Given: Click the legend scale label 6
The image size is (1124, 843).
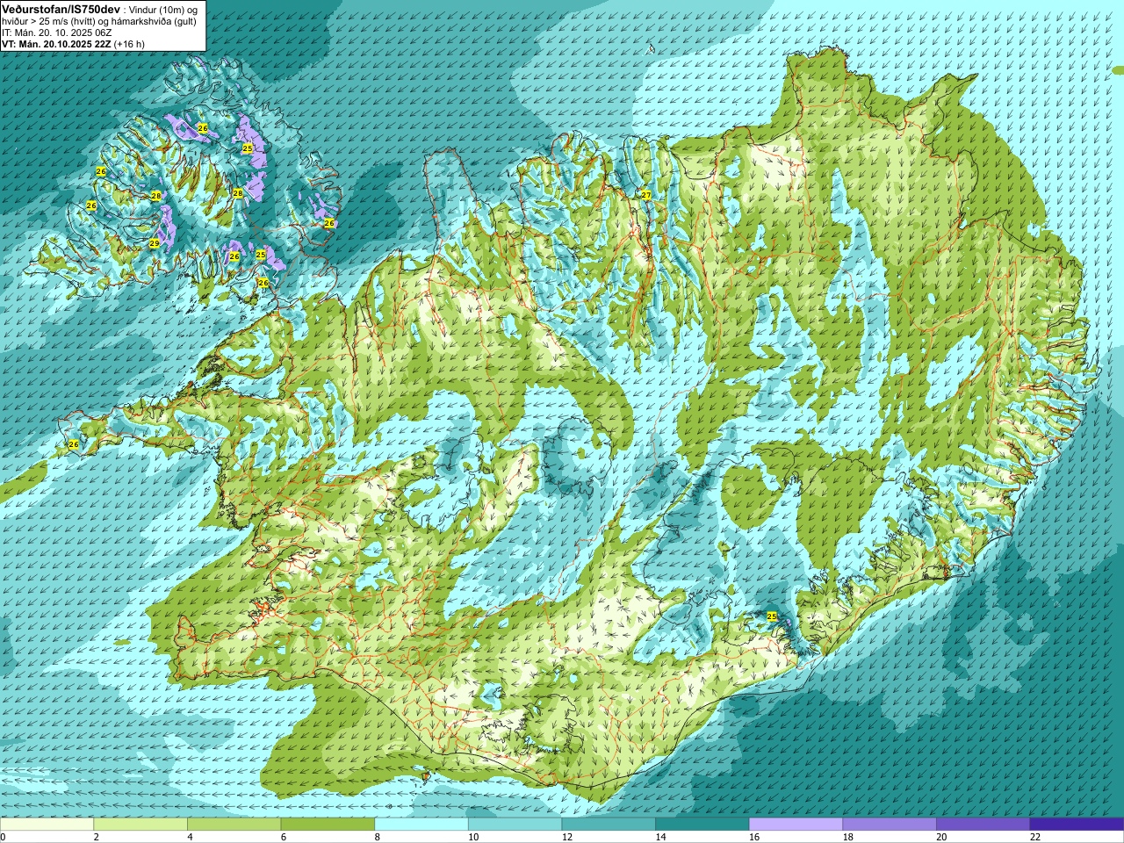Looking at the screenshot, I should [284, 837].
